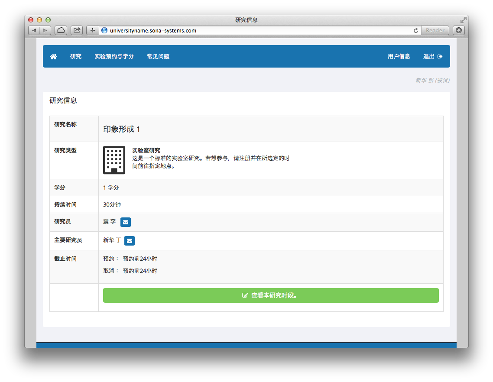
Task: Click the 研究名称 row label
Action: (65, 124)
